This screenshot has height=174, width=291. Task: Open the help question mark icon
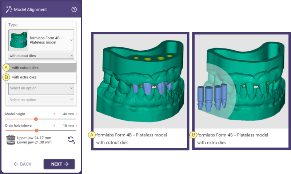pos(74,9)
